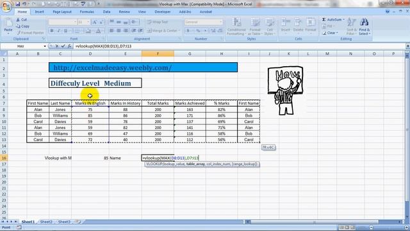
Task: Switch to Normal view in status bar
Action: pos(341,227)
